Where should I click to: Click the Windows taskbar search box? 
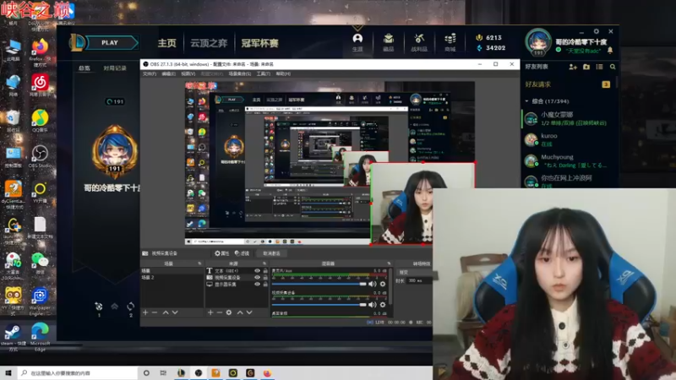[x=78, y=372]
